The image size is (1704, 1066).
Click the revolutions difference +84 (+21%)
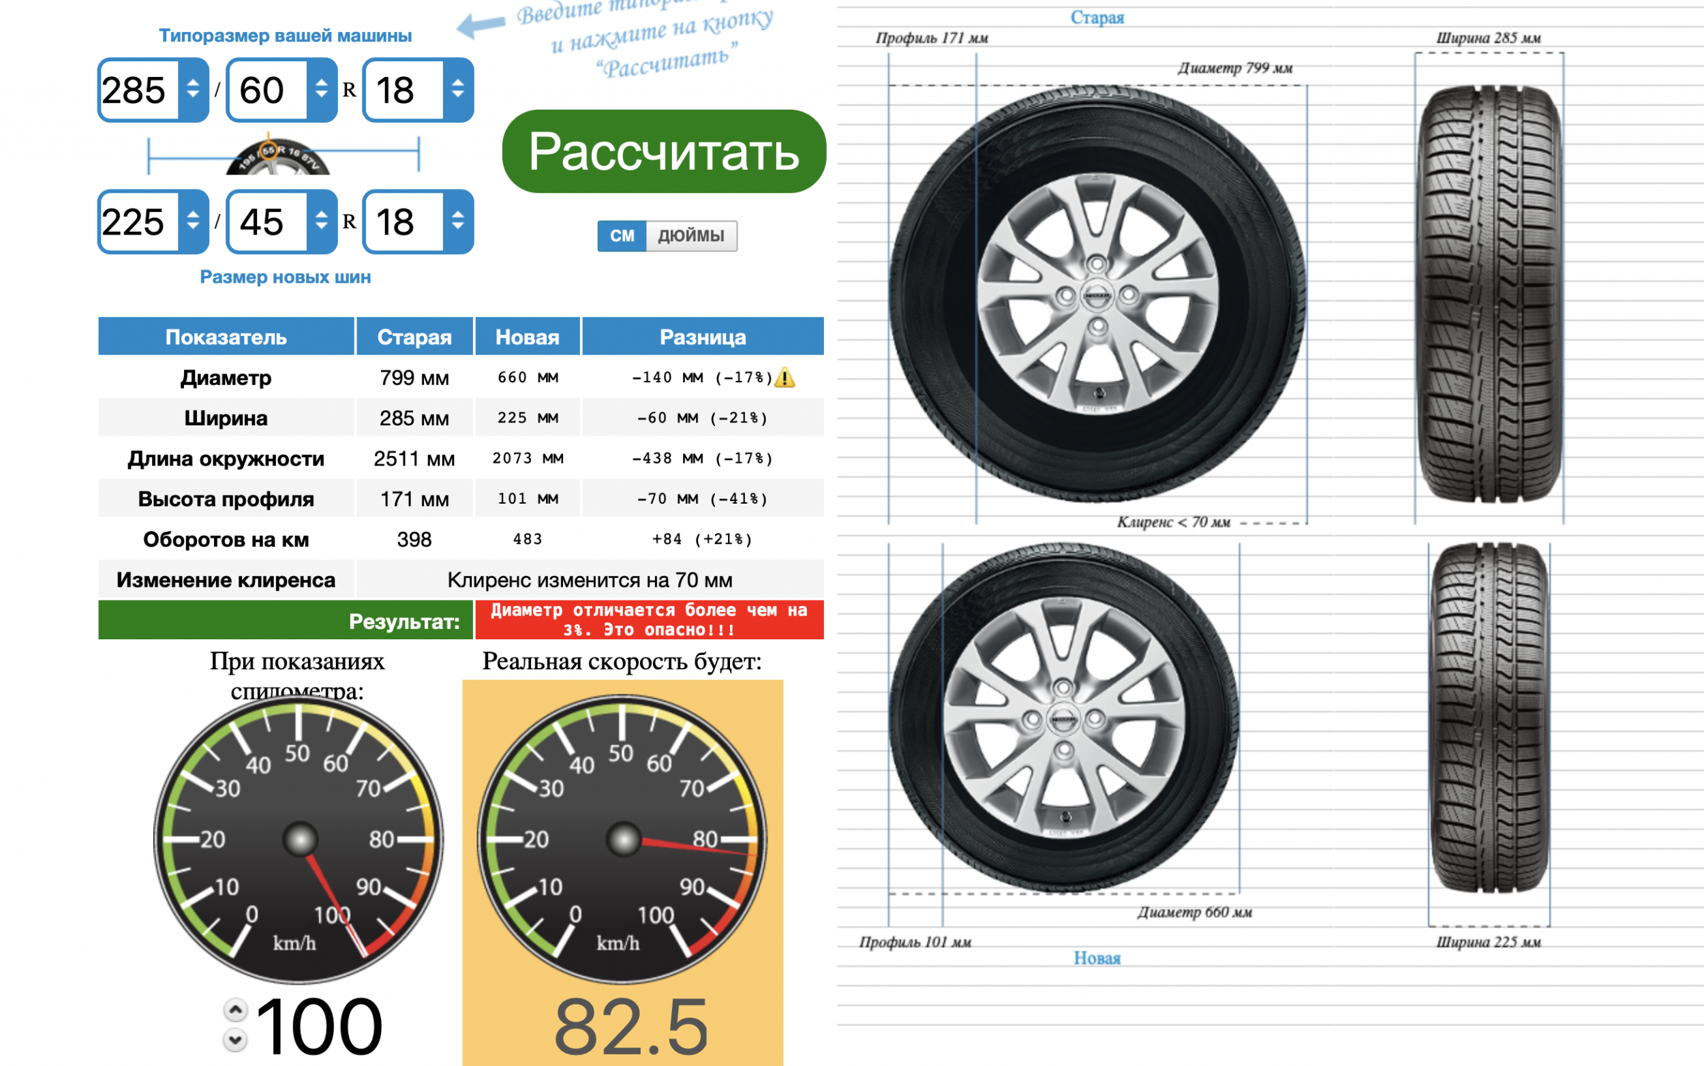pyautogui.click(x=702, y=539)
